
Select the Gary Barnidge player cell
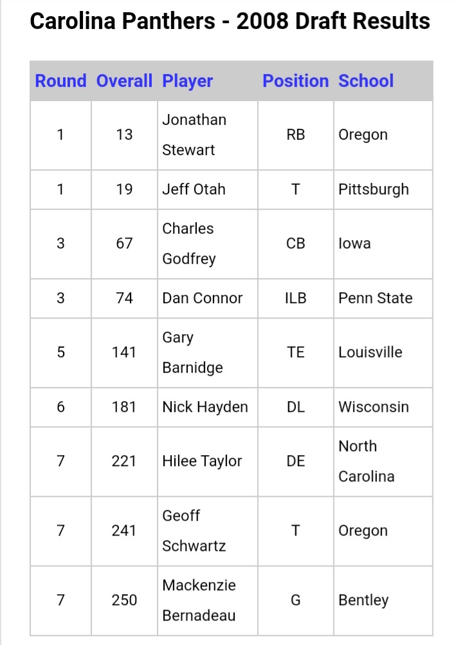point(208,353)
